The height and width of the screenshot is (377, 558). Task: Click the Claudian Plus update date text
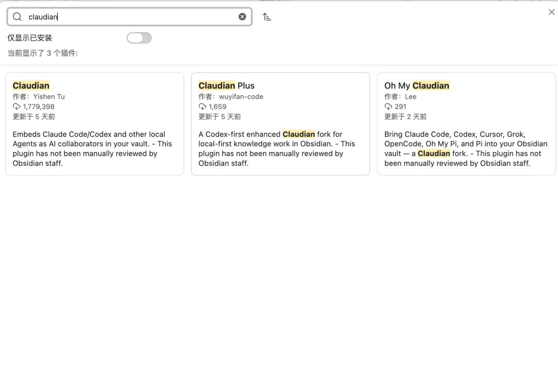(220, 116)
